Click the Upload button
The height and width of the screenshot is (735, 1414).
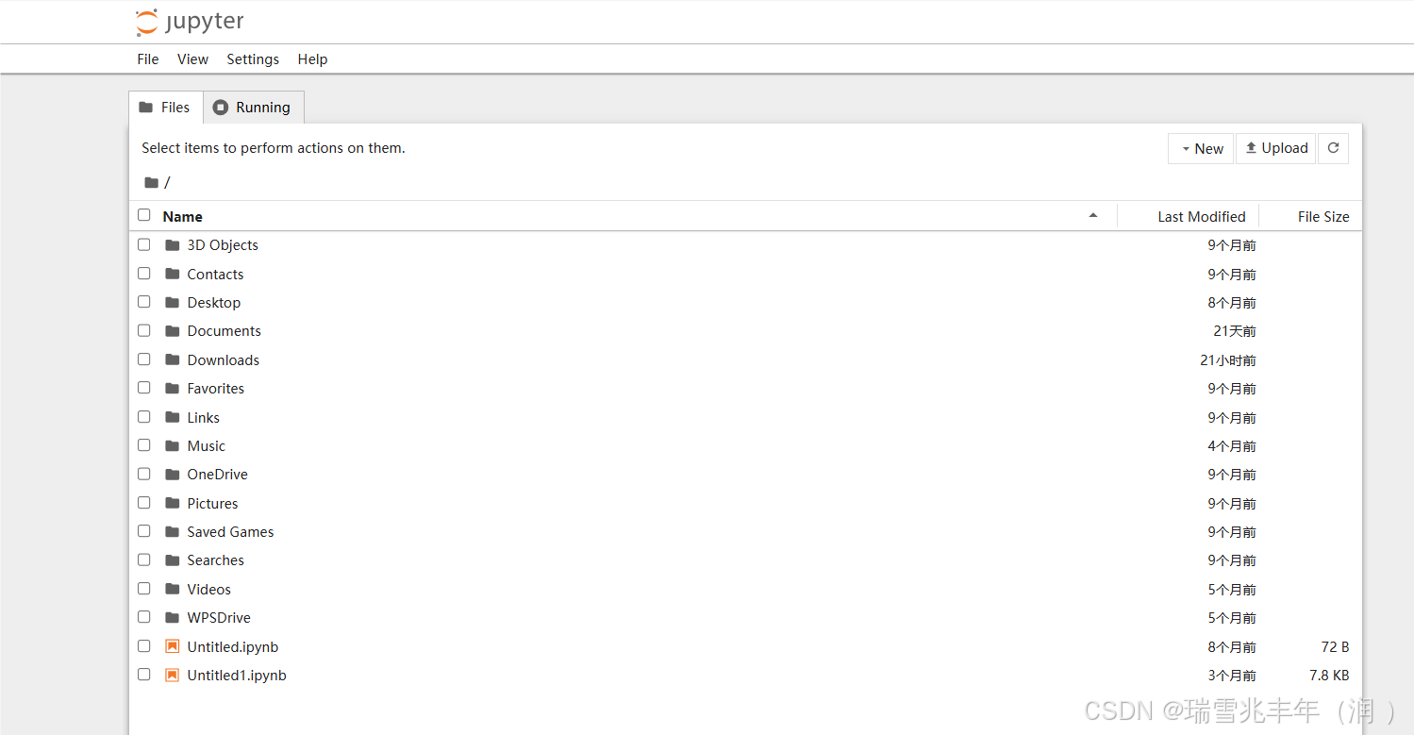[x=1275, y=148]
